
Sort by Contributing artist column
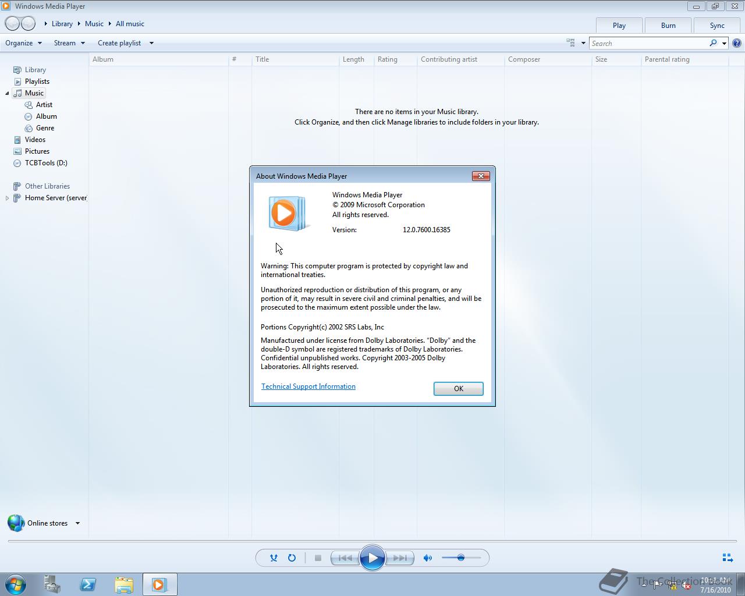click(x=460, y=59)
